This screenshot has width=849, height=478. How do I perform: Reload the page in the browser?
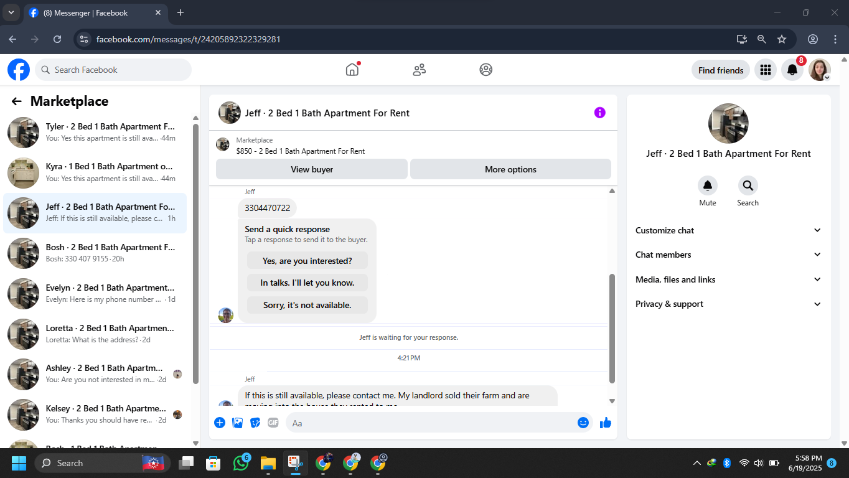tap(57, 39)
